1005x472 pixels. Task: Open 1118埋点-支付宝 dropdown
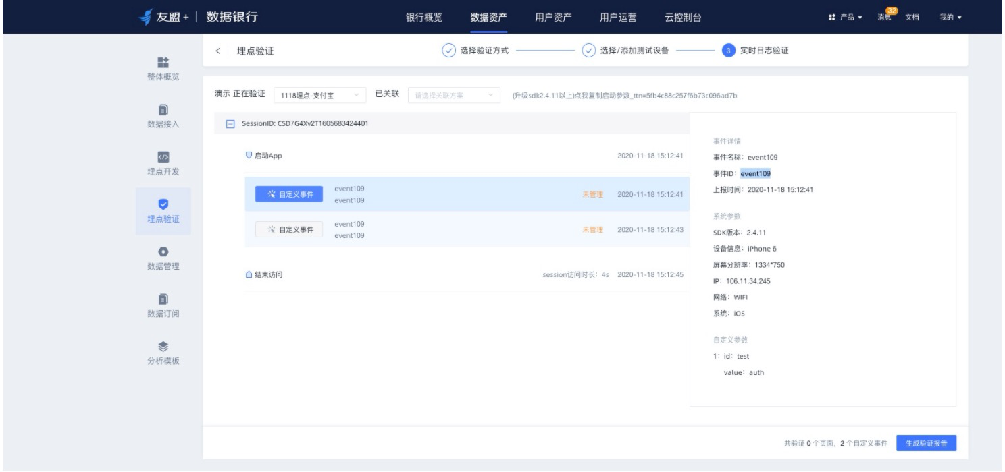tap(319, 96)
